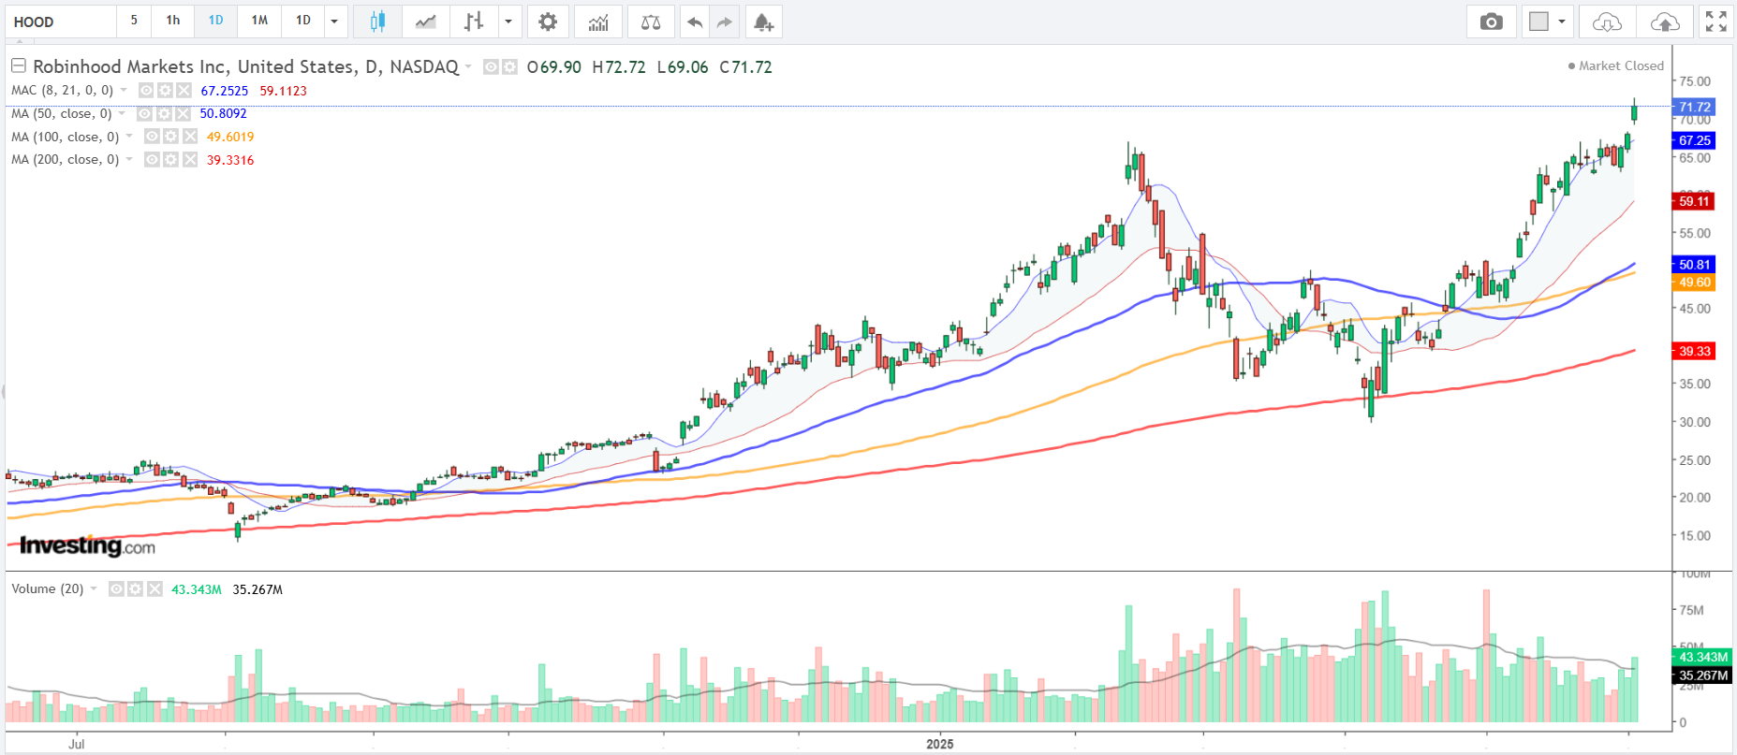
Task: Click the HOOD symbol search field
Action: pos(61,22)
